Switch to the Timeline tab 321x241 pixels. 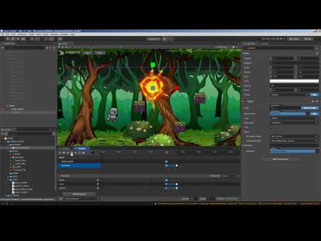coord(82,149)
